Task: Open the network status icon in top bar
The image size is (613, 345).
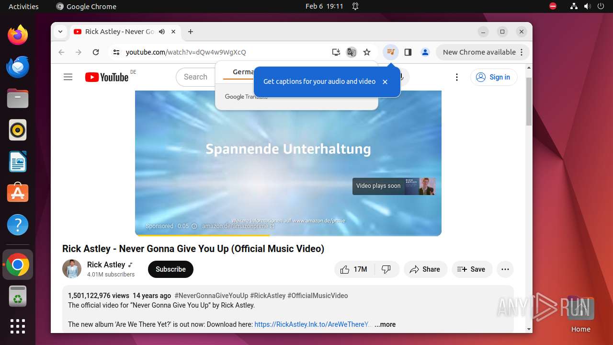Action: click(x=574, y=6)
